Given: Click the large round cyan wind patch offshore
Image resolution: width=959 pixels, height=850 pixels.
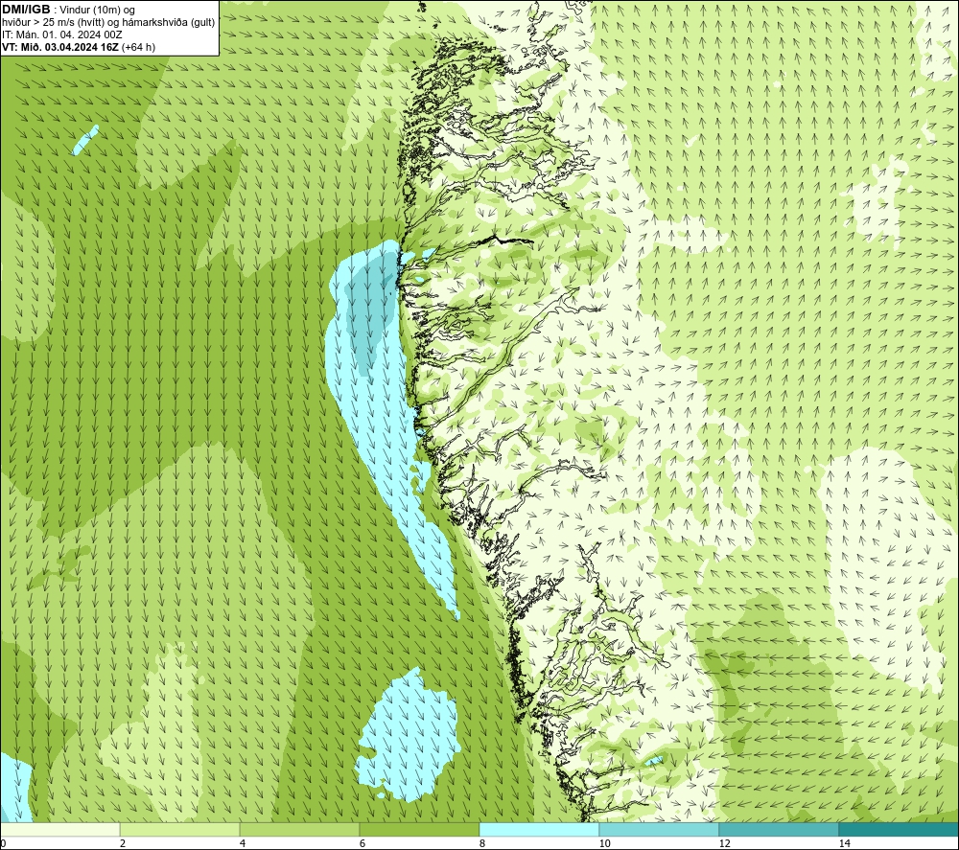Looking at the screenshot, I should tap(408, 736).
